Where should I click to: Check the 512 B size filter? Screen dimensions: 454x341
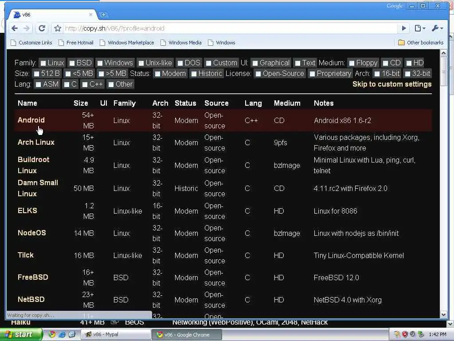(36, 74)
